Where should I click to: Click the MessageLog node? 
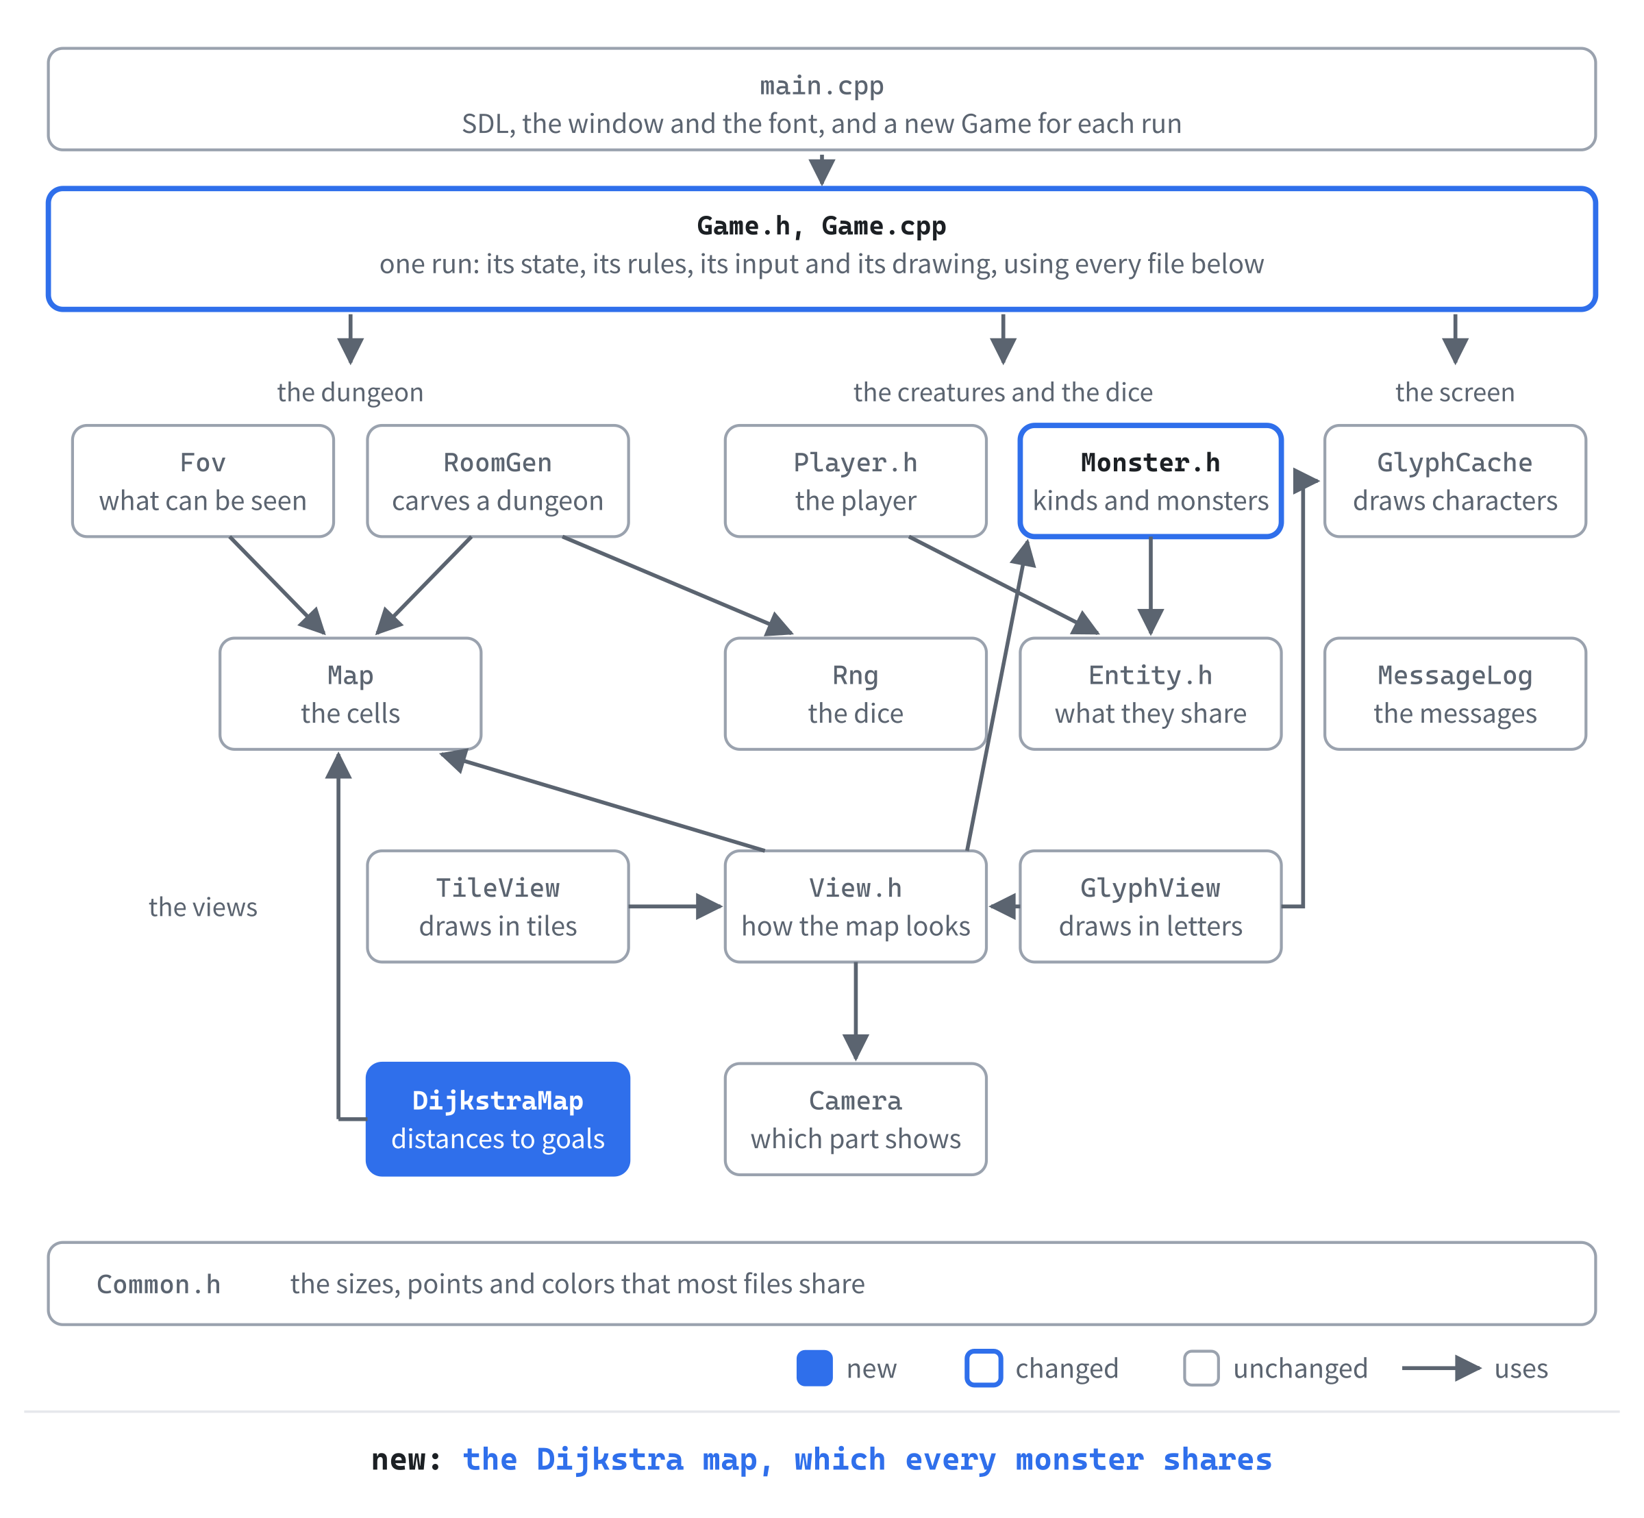(1455, 694)
